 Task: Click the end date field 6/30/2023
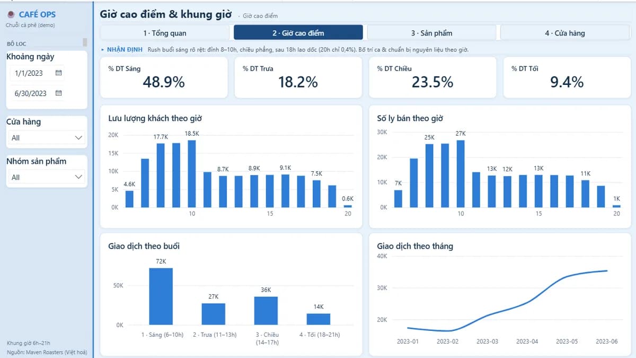[x=32, y=93]
